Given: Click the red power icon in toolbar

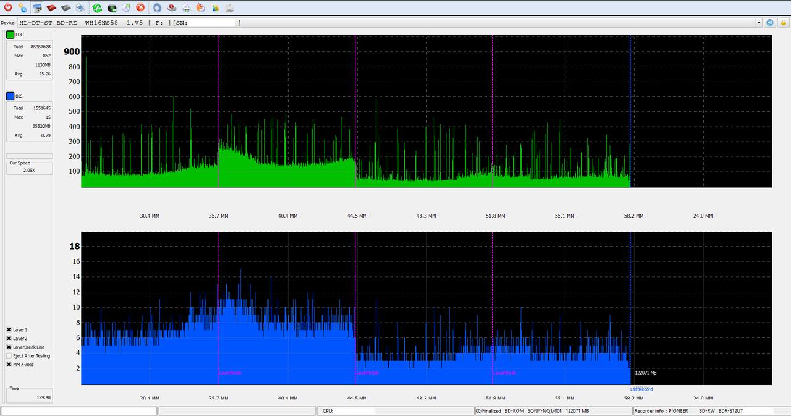Looking at the screenshot, I should [7, 7].
